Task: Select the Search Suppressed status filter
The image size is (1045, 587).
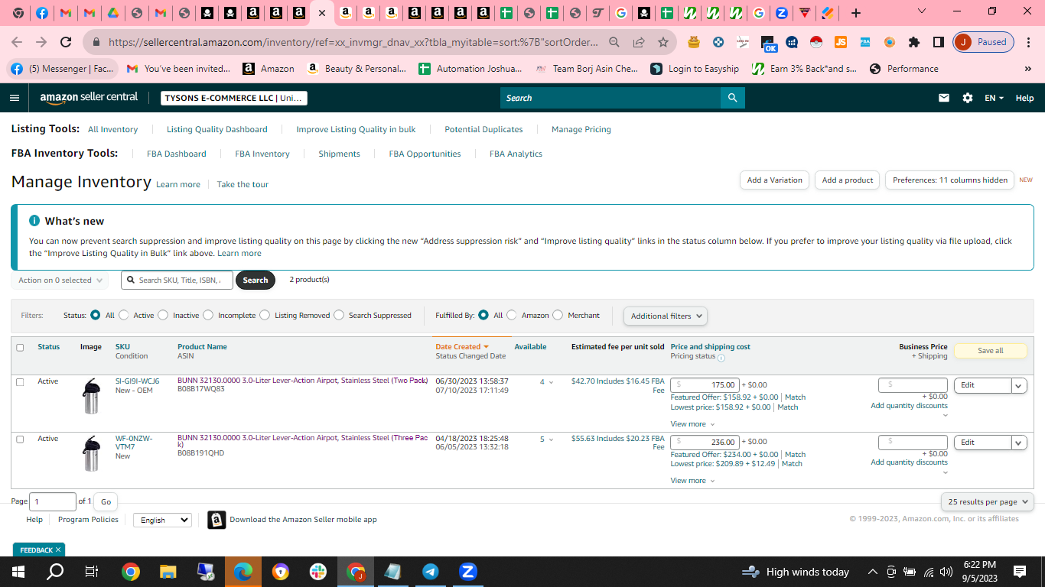Action: pyautogui.click(x=339, y=315)
